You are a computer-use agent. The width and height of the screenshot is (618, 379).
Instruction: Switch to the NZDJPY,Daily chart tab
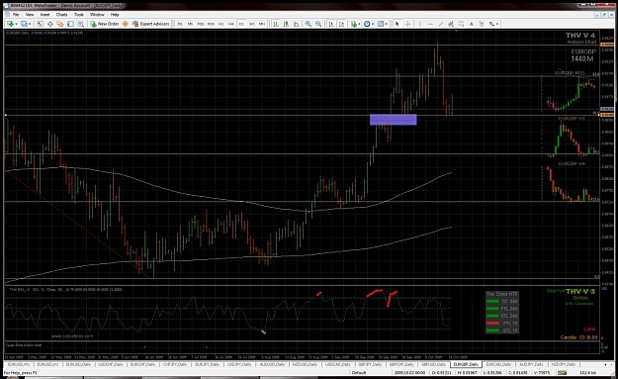click(x=564, y=365)
